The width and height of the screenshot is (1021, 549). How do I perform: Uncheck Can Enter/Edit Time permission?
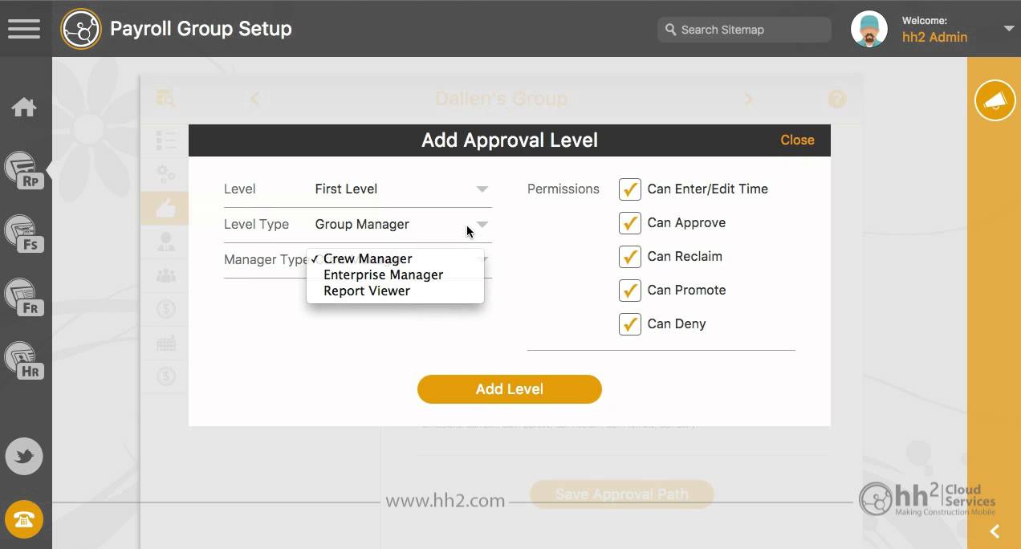pyautogui.click(x=630, y=189)
